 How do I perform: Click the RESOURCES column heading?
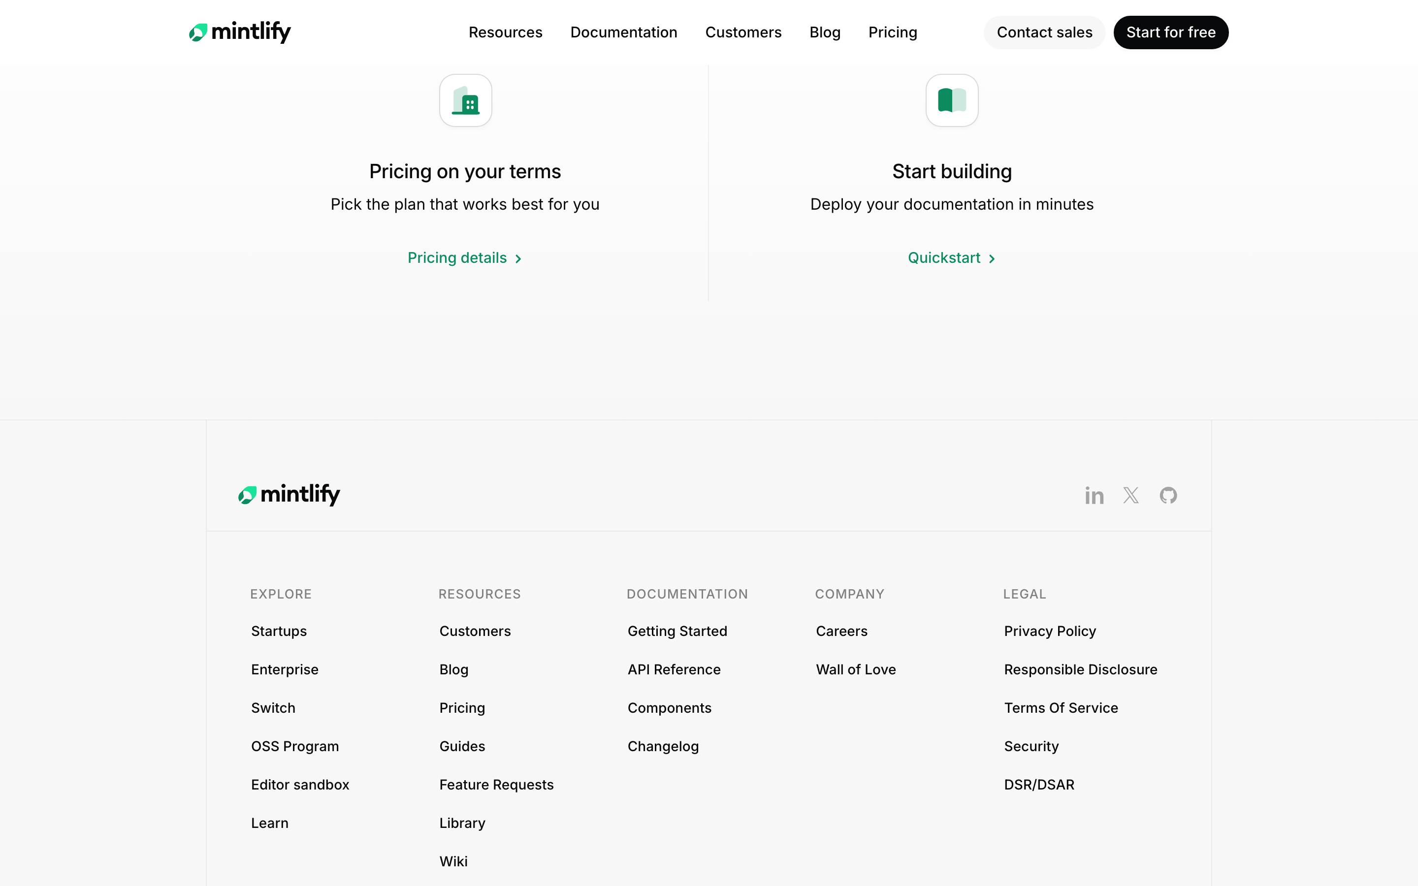(x=479, y=594)
